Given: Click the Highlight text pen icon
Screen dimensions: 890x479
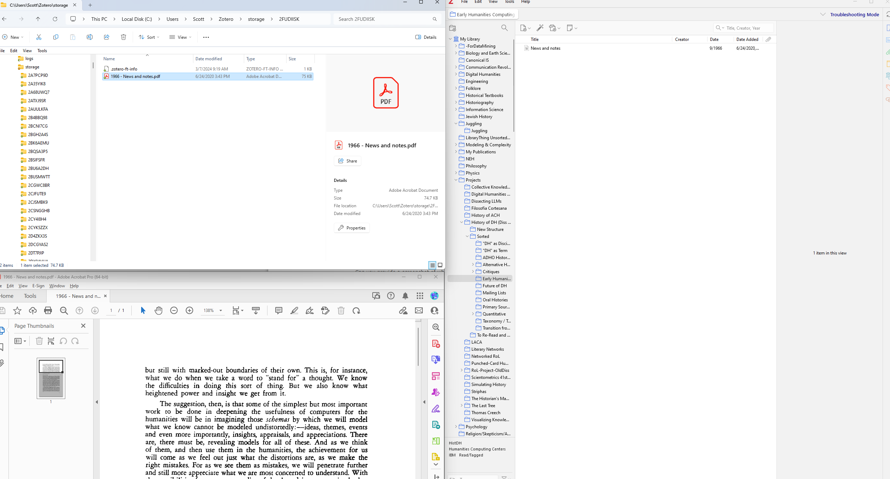Looking at the screenshot, I should pos(294,311).
